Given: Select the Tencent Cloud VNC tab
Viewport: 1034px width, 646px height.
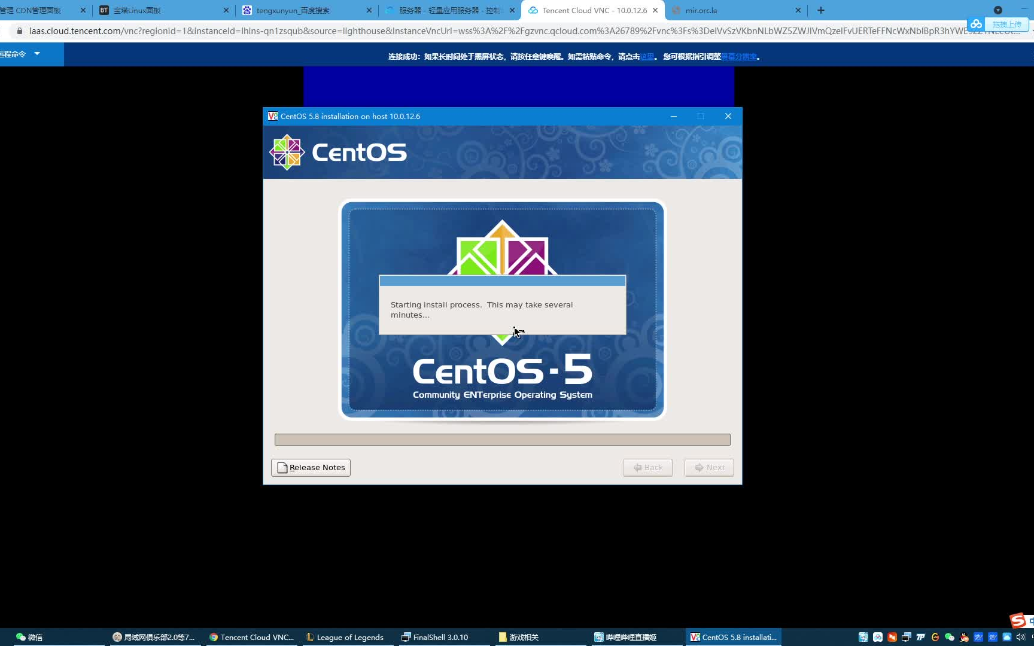Looking at the screenshot, I should tap(592, 10).
